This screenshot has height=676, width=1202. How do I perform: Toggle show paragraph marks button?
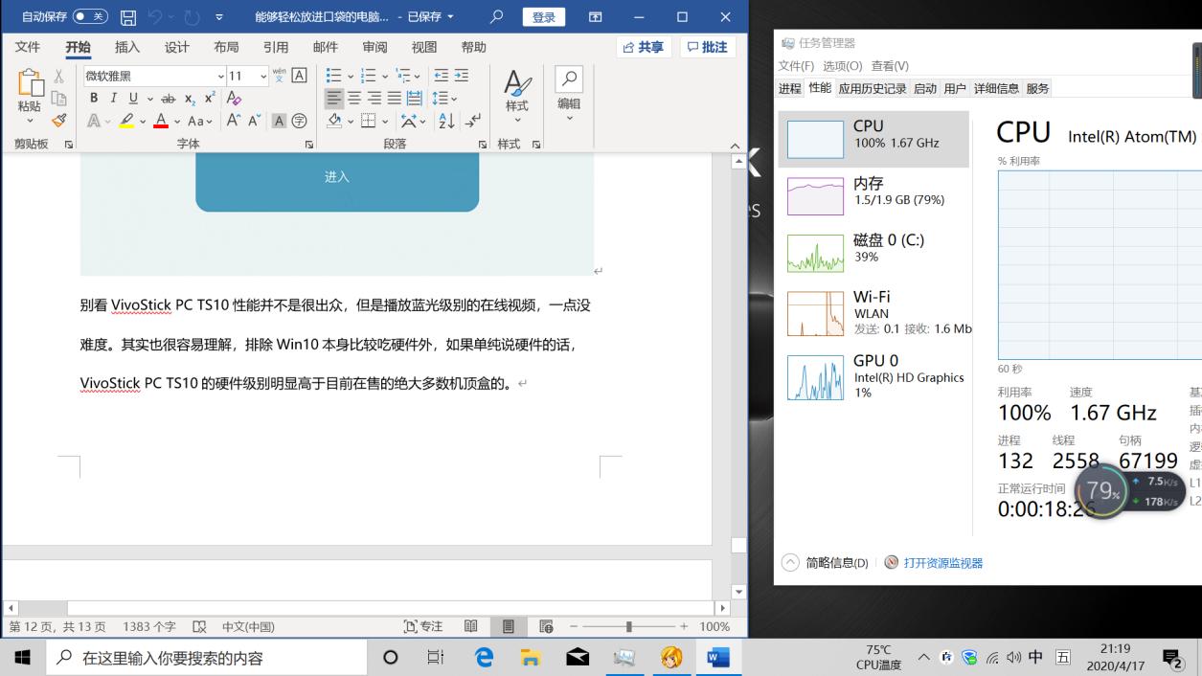(473, 122)
